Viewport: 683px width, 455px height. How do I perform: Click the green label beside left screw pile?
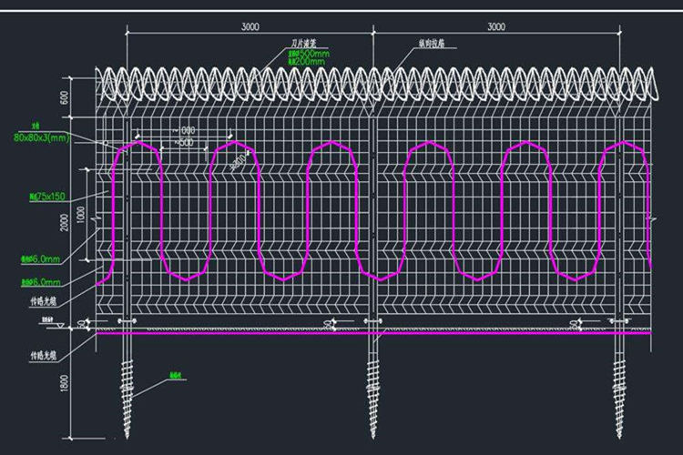coord(177,374)
